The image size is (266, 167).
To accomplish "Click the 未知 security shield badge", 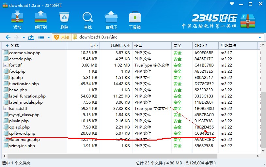I will click(62, 37).
